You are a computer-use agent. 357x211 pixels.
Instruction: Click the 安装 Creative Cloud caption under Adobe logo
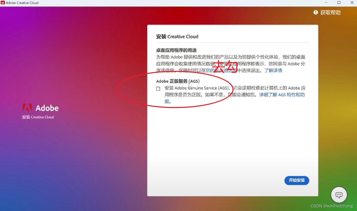coord(38,117)
